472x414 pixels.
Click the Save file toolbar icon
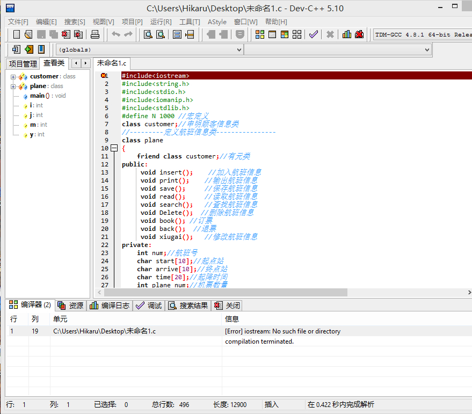pos(41,34)
